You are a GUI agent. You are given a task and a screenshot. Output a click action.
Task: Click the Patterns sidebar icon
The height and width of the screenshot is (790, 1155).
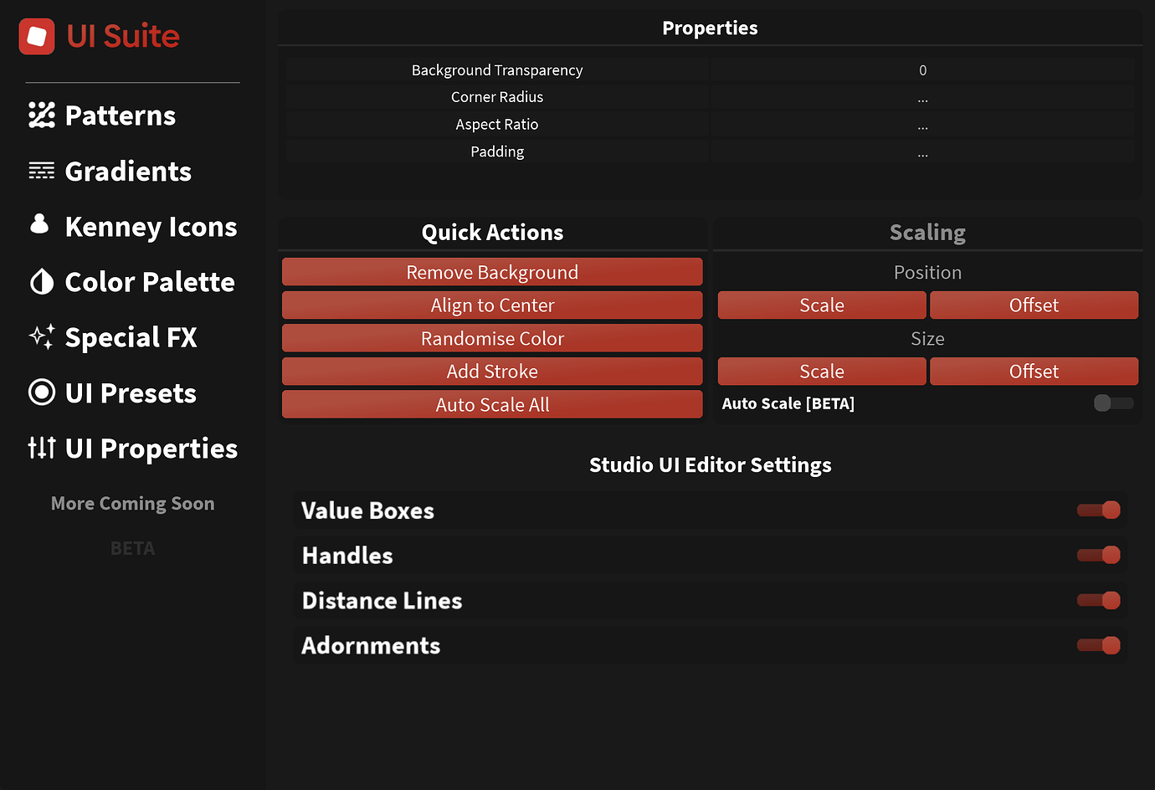pos(39,115)
